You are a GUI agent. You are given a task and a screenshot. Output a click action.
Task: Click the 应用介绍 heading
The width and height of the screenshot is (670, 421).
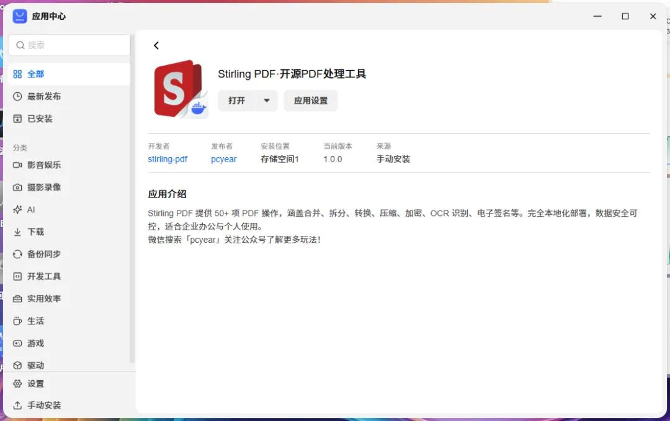167,194
